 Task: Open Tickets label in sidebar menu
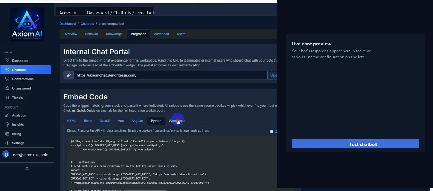17,97
